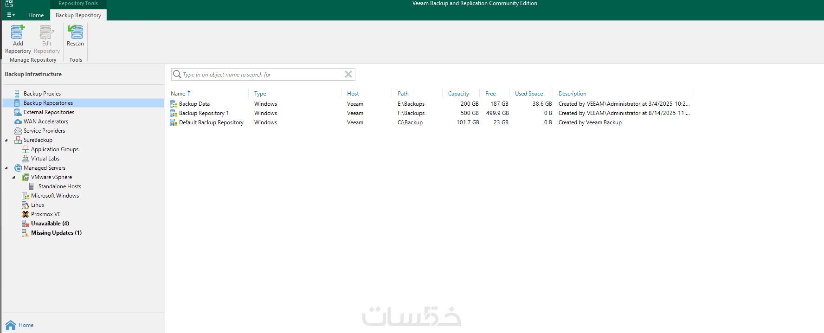Sort by the Path column header
The width and height of the screenshot is (824, 333).
coord(403,94)
